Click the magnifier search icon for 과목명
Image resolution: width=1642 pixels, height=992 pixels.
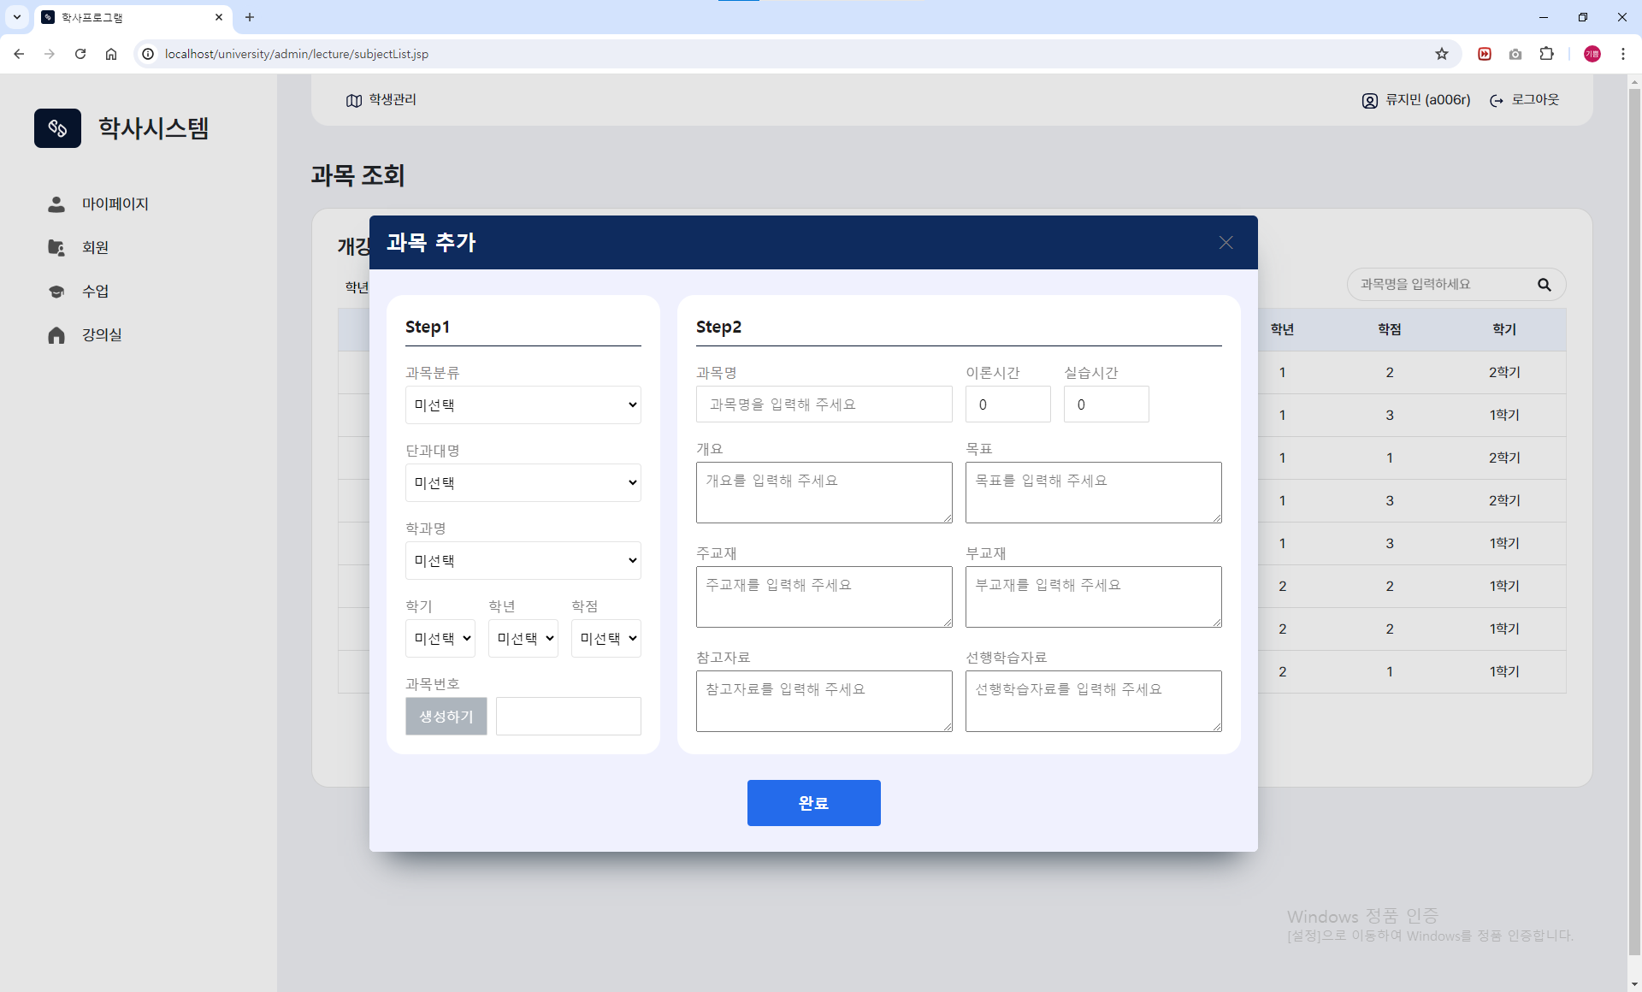click(1544, 285)
